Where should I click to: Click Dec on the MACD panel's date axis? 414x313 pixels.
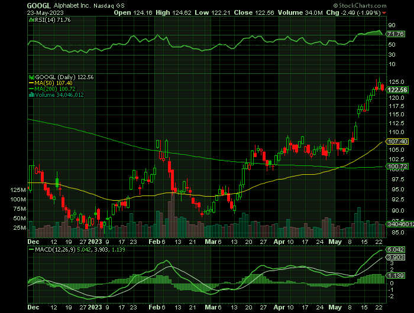pyautogui.click(x=33, y=307)
